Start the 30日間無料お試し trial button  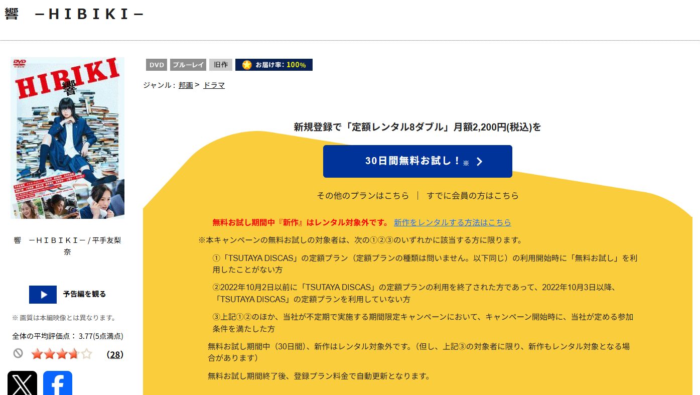pyautogui.click(x=417, y=161)
